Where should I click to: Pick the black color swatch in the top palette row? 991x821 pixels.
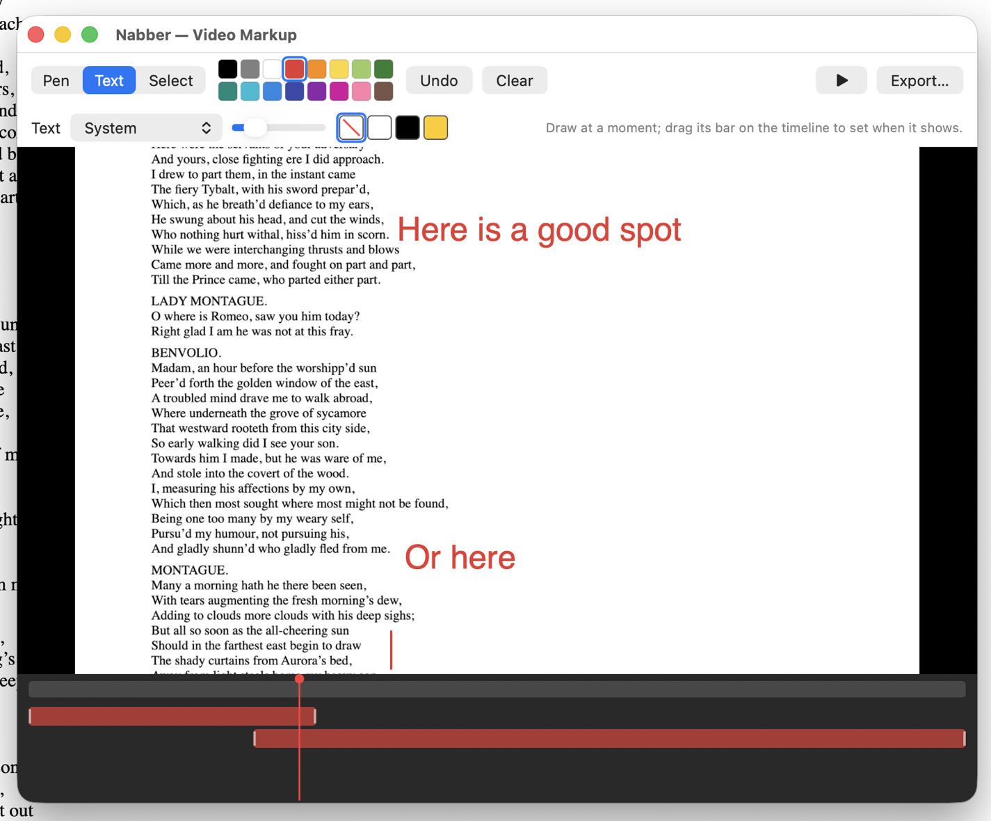click(227, 69)
